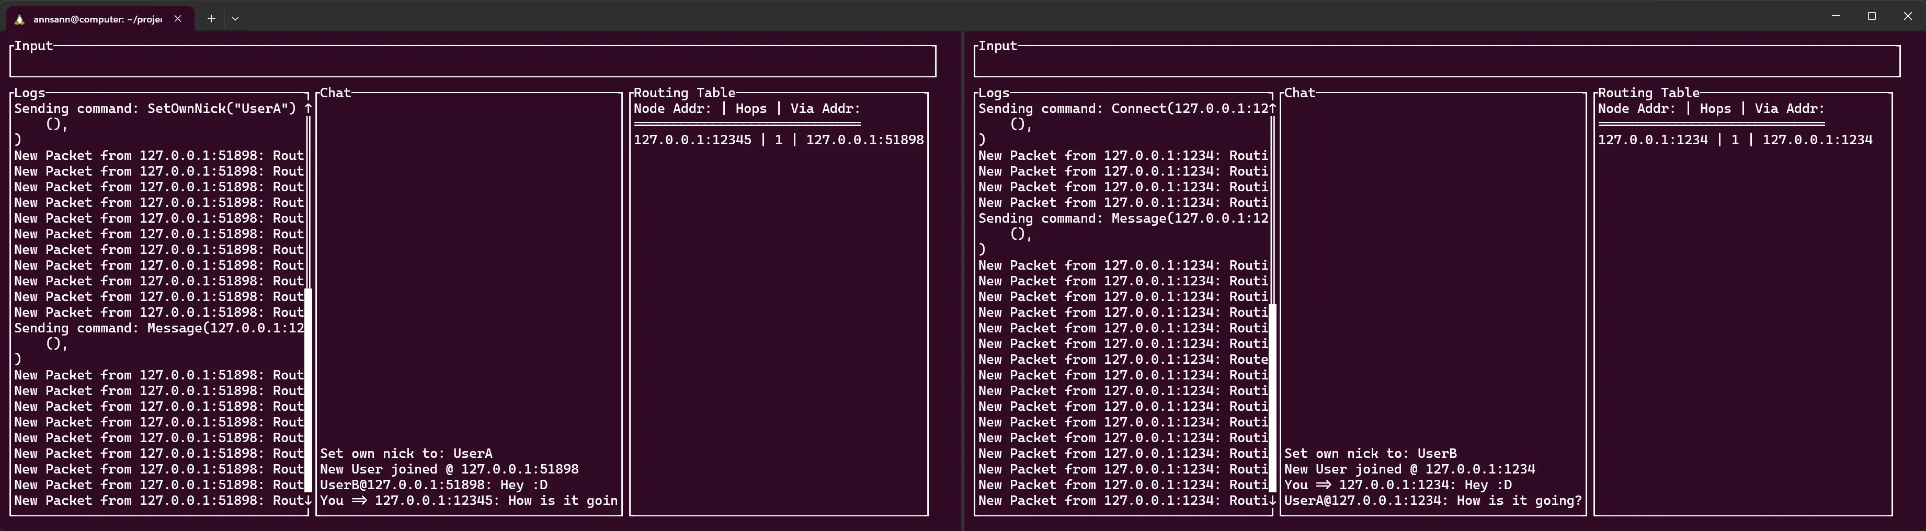
Task: Click the up arrow of left Logs scrollbar
Action: click(x=308, y=108)
